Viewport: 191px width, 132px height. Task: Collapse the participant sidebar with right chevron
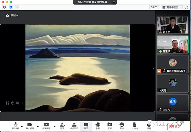pyautogui.click(x=154, y=68)
